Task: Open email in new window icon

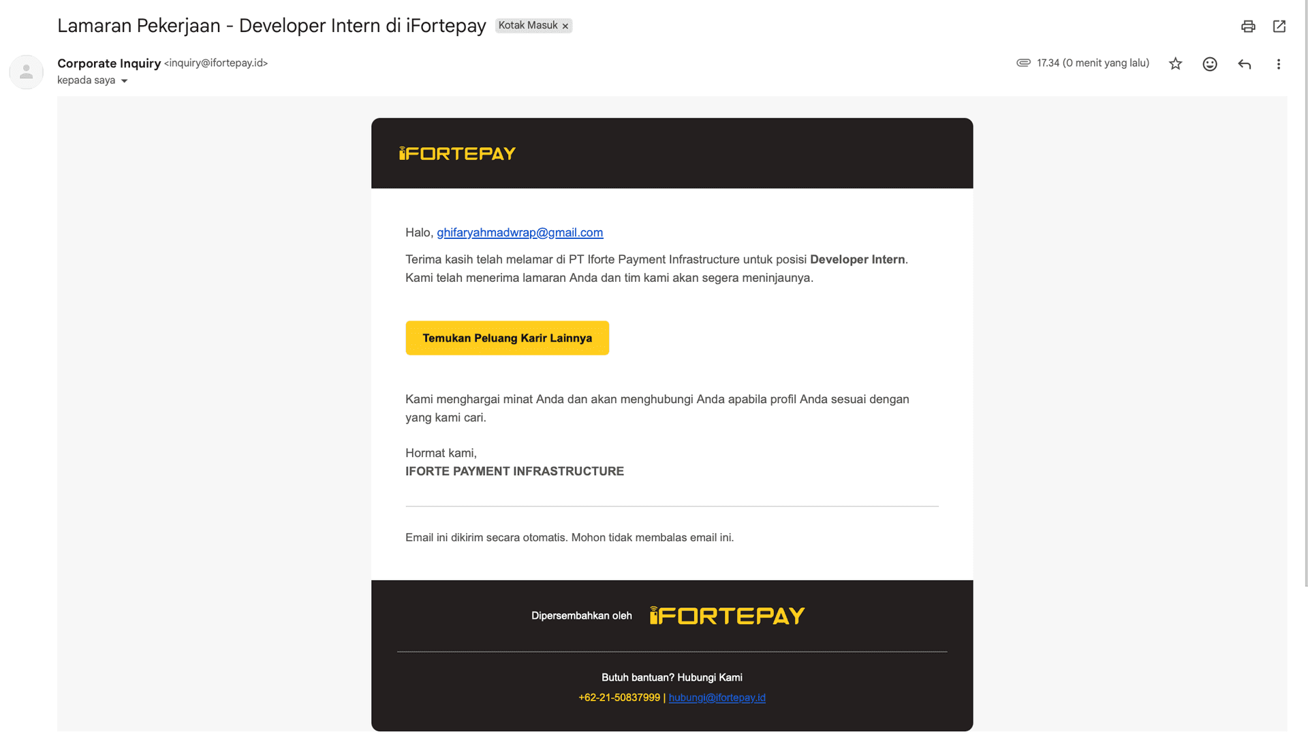Action: pos(1279,27)
